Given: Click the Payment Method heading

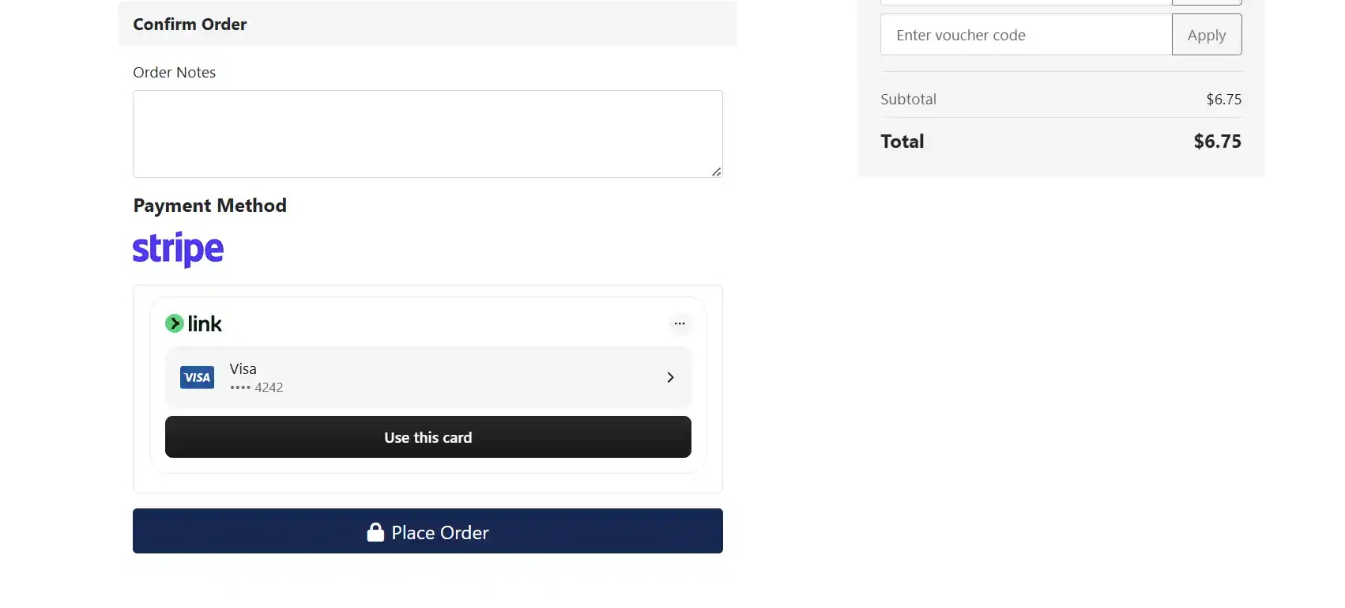Looking at the screenshot, I should [209, 206].
